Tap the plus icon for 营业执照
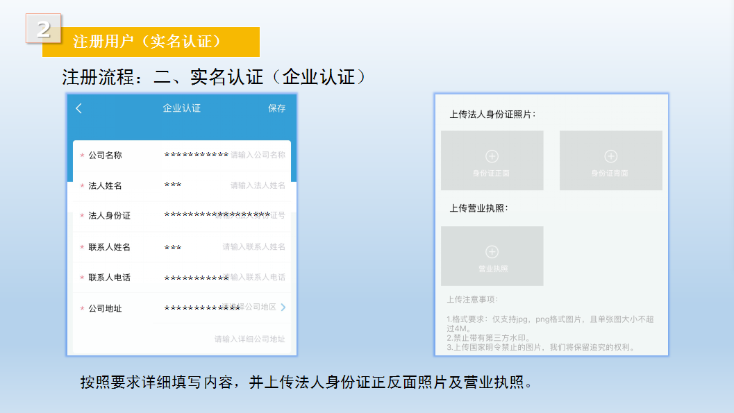 click(492, 252)
